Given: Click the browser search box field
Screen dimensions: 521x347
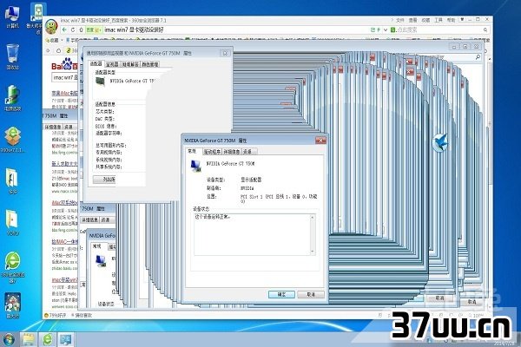Looking at the screenshot, I should coord(439,29).
